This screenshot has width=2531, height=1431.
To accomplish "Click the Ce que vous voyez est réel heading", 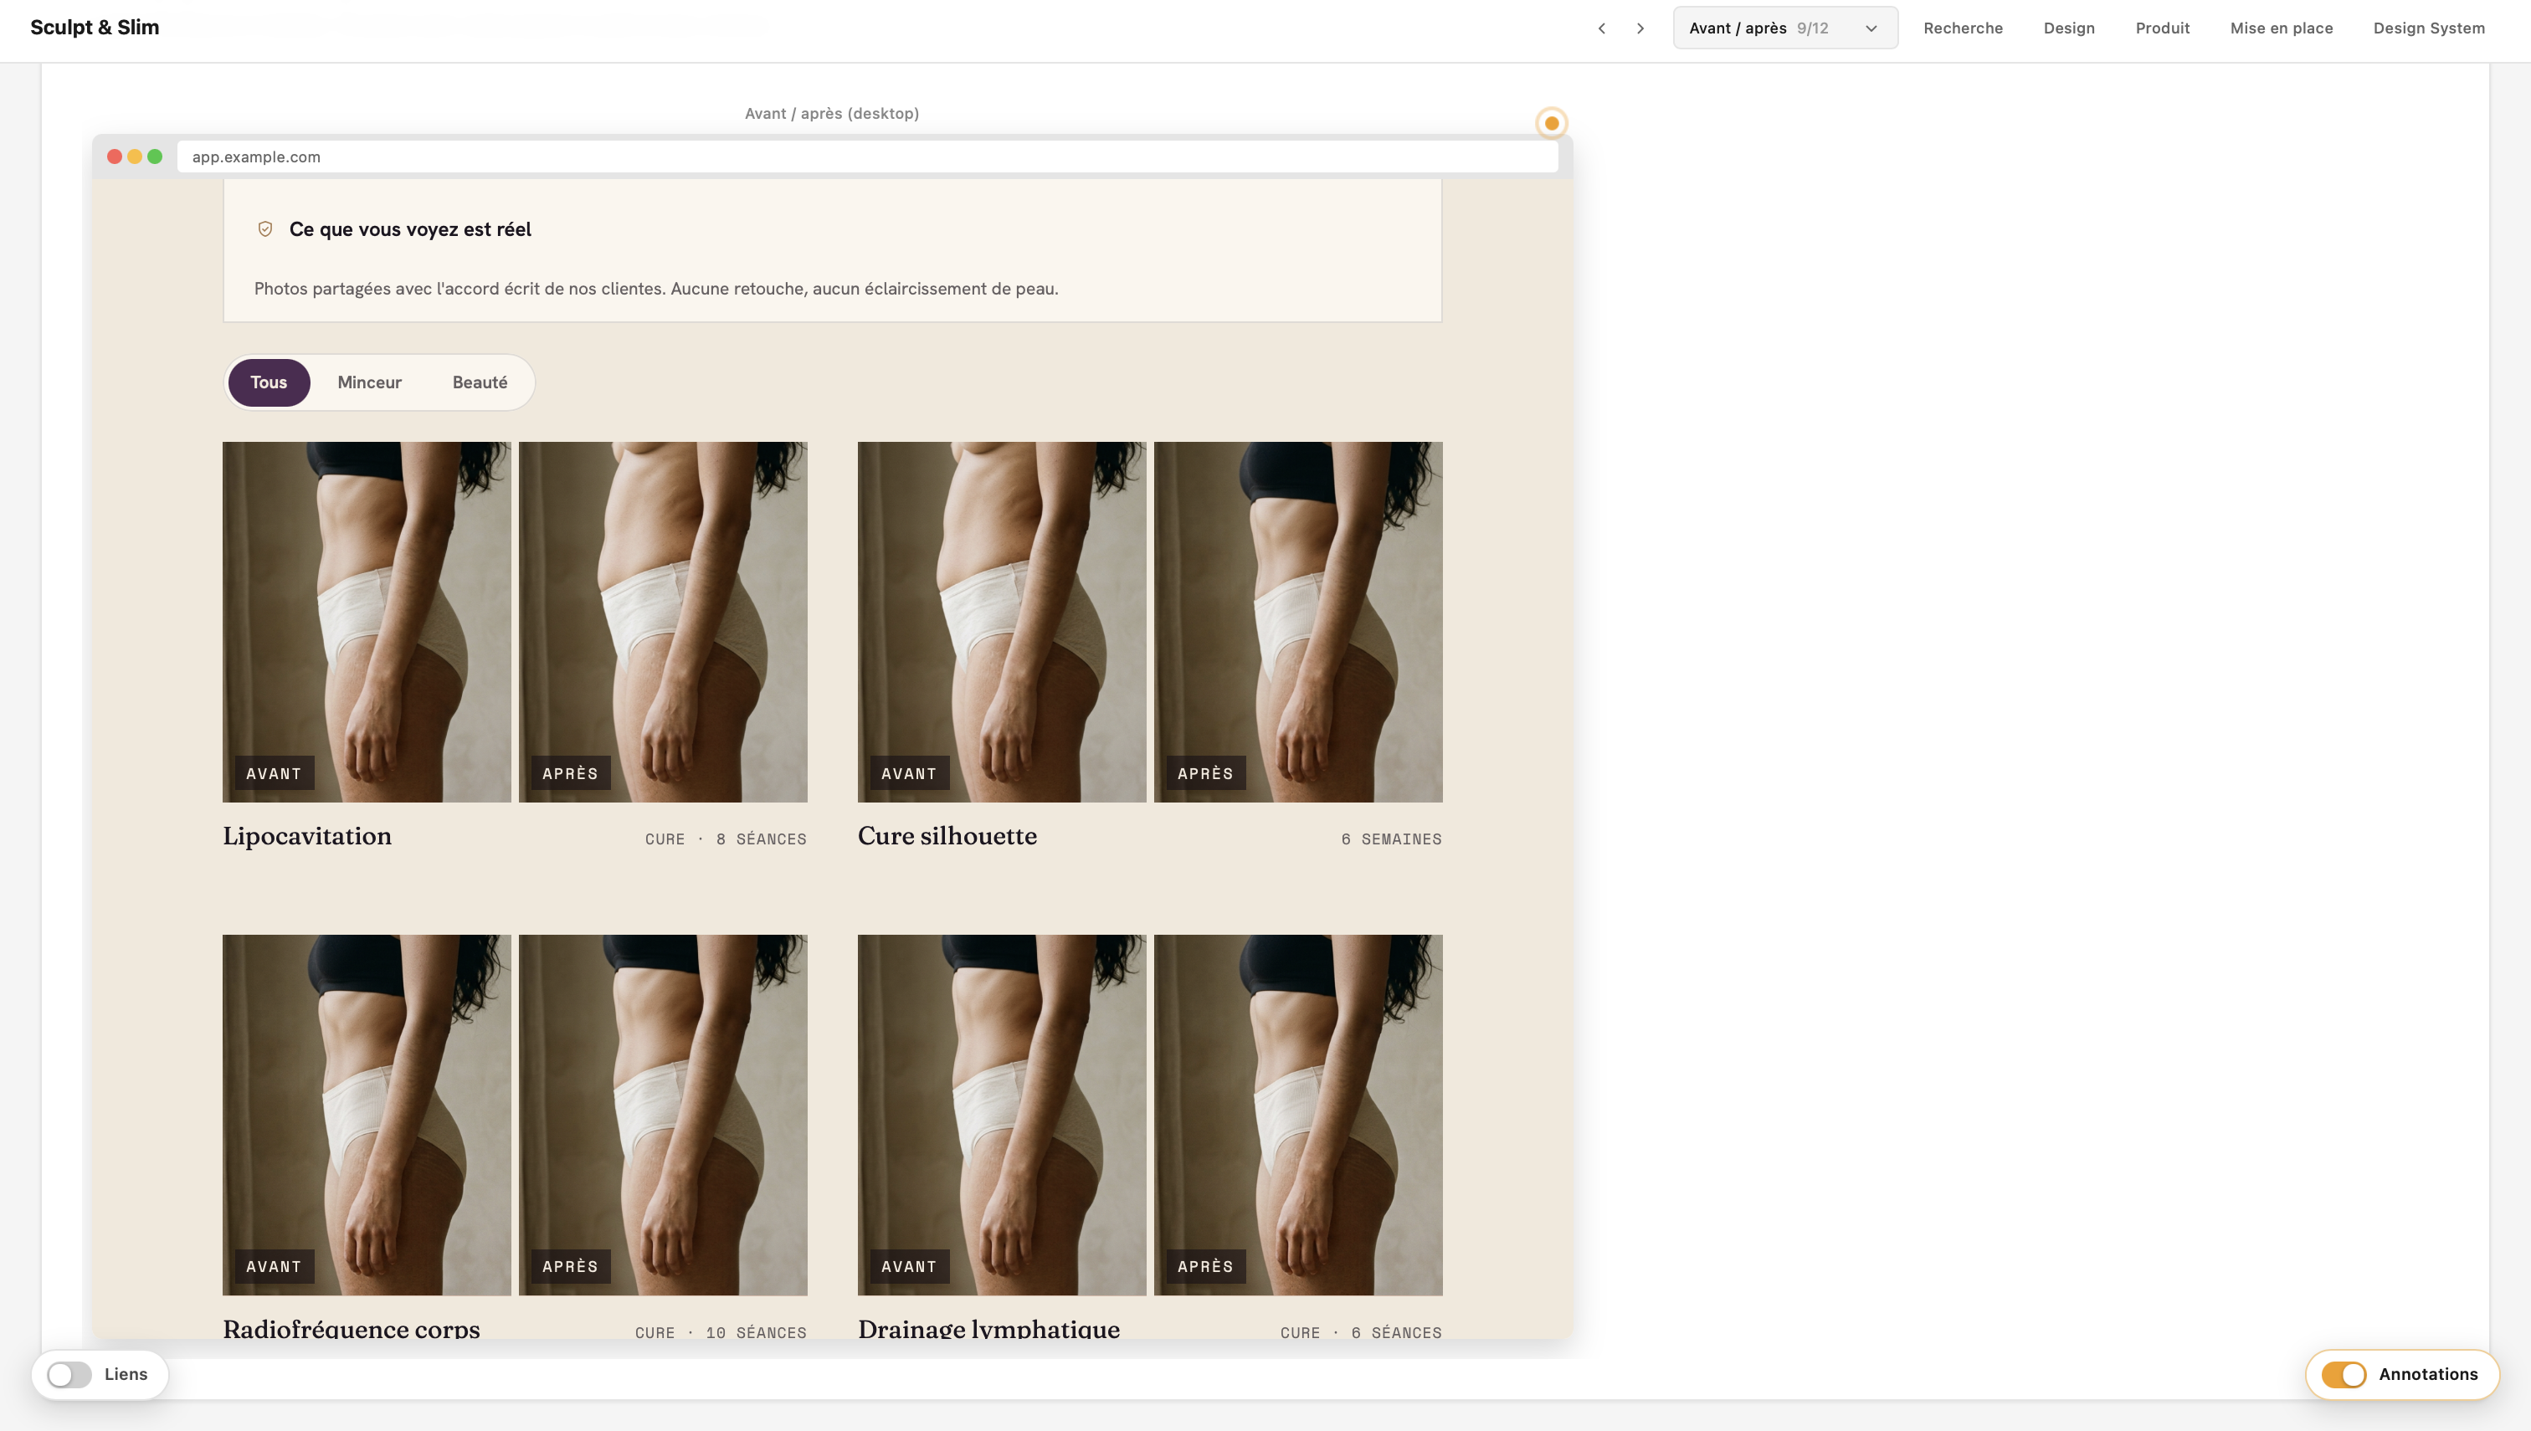I will point(410,229).
